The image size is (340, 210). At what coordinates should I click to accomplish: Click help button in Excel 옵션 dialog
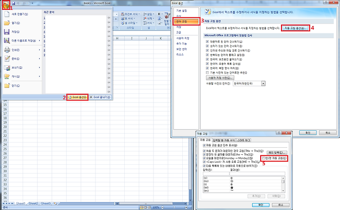(326, 2)
